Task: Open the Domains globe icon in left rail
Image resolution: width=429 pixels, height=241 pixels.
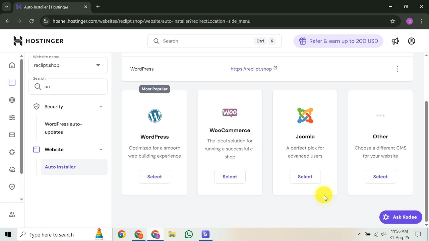Action: [x=12, y=100]
